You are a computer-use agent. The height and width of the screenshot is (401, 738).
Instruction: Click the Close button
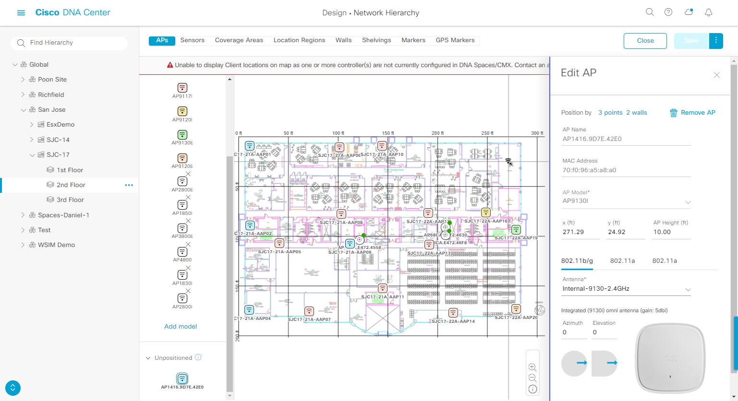[x=645, y=41]
